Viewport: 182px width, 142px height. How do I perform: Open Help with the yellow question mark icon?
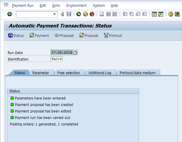coord(170,14)
